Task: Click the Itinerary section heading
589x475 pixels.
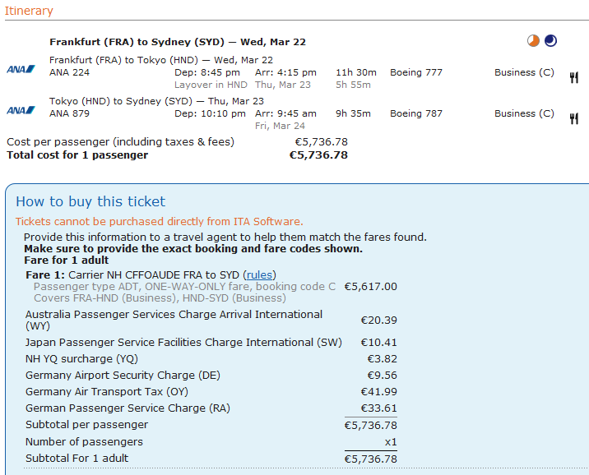Action: (29, 11)
